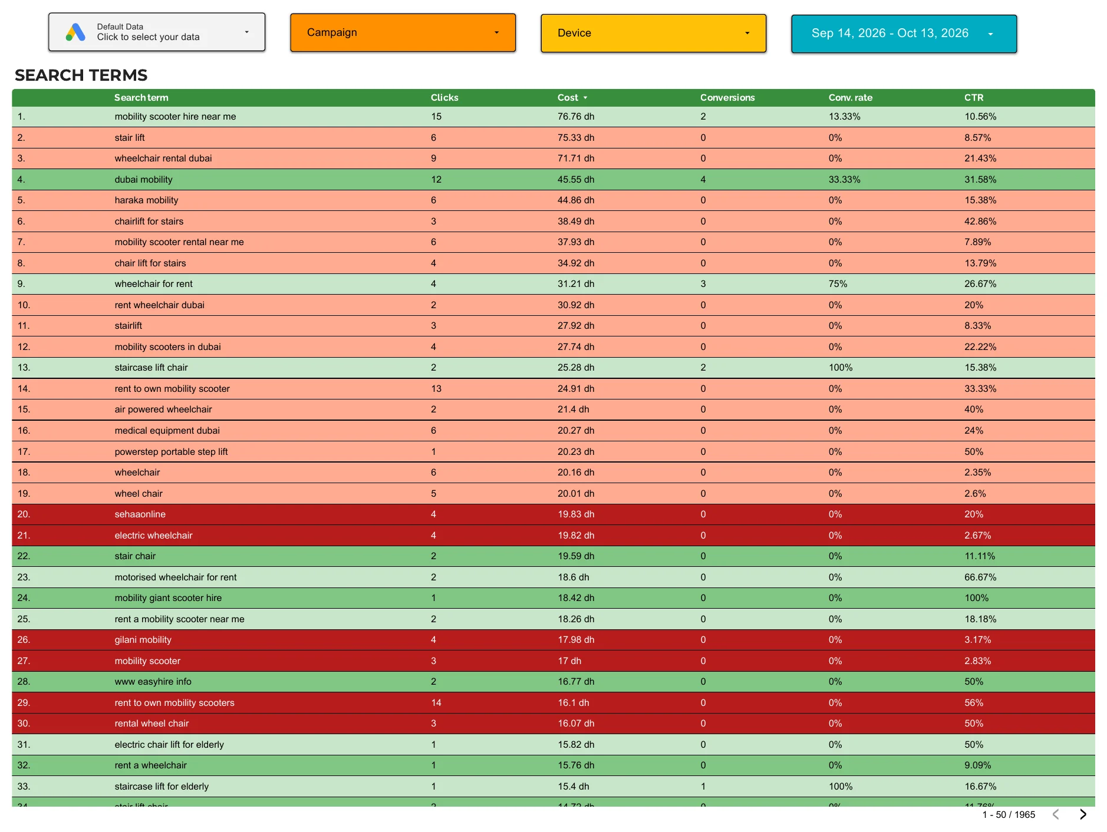Click 'wheelchair rental dubai' search term
The image size is (1107, 832).
163,159
